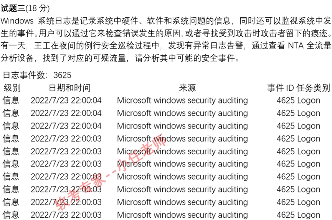Click the bottom row's 信息 level cell
The height and width of the screenshot is (220, 332).
pyautogui.click(x=11, y=215)
